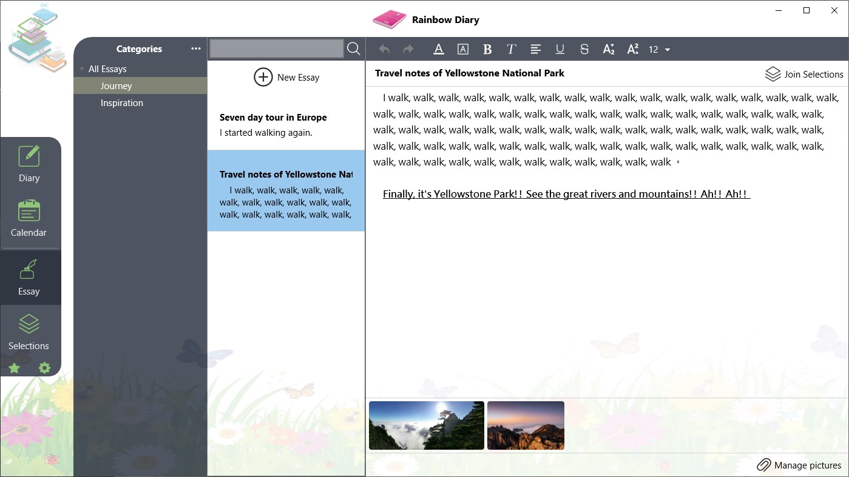Open the font color picker
849x477 pixels.
pyautogui.click(x=438, y=49)
